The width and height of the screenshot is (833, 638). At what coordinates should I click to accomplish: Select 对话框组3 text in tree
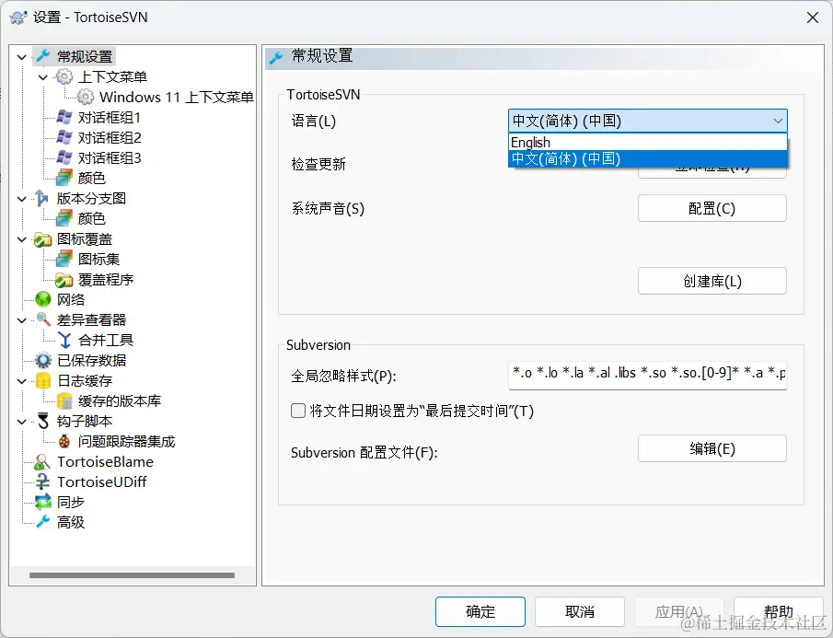(x=110, y=157)
